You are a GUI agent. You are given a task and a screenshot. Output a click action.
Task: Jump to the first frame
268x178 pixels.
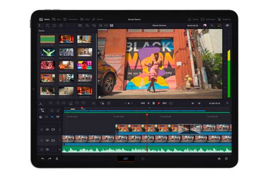[x=142, y=103]
